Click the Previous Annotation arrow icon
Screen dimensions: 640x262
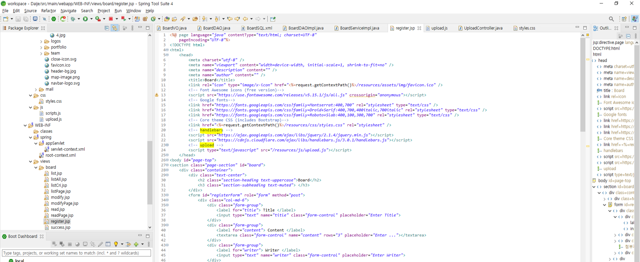point(217,19)
